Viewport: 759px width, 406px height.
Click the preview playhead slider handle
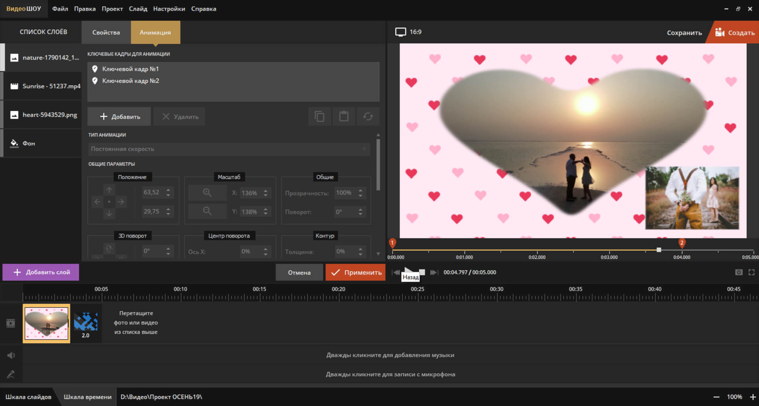point(659,250)
